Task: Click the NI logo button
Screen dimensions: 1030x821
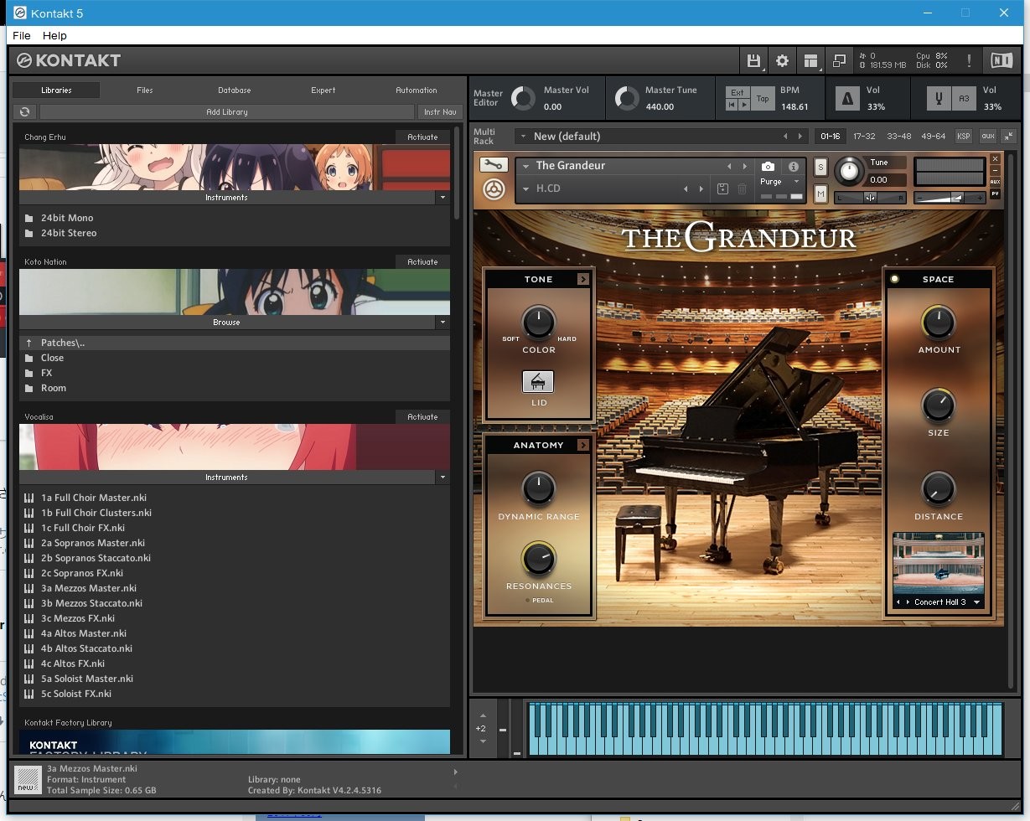Action: [x=1002, y=60]
